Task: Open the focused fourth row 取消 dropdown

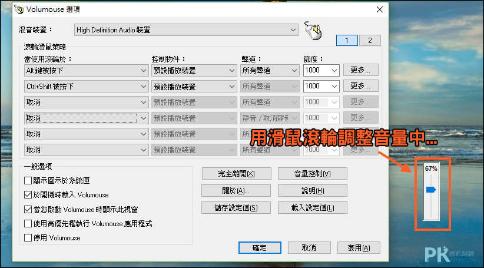Action: pos(86,118)
